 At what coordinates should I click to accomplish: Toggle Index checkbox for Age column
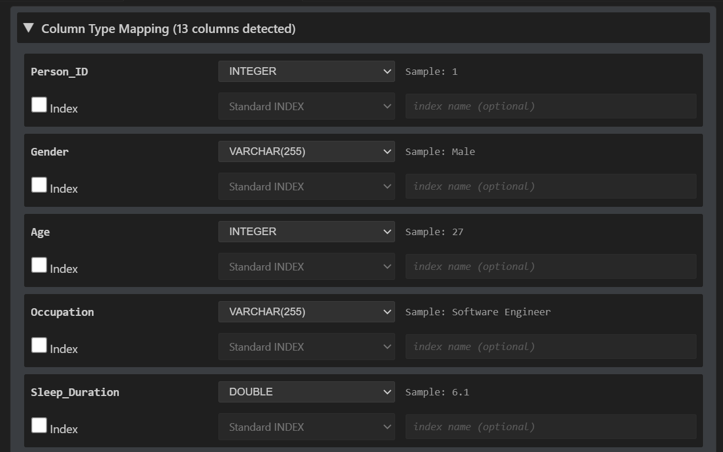[x=39, y=265]
